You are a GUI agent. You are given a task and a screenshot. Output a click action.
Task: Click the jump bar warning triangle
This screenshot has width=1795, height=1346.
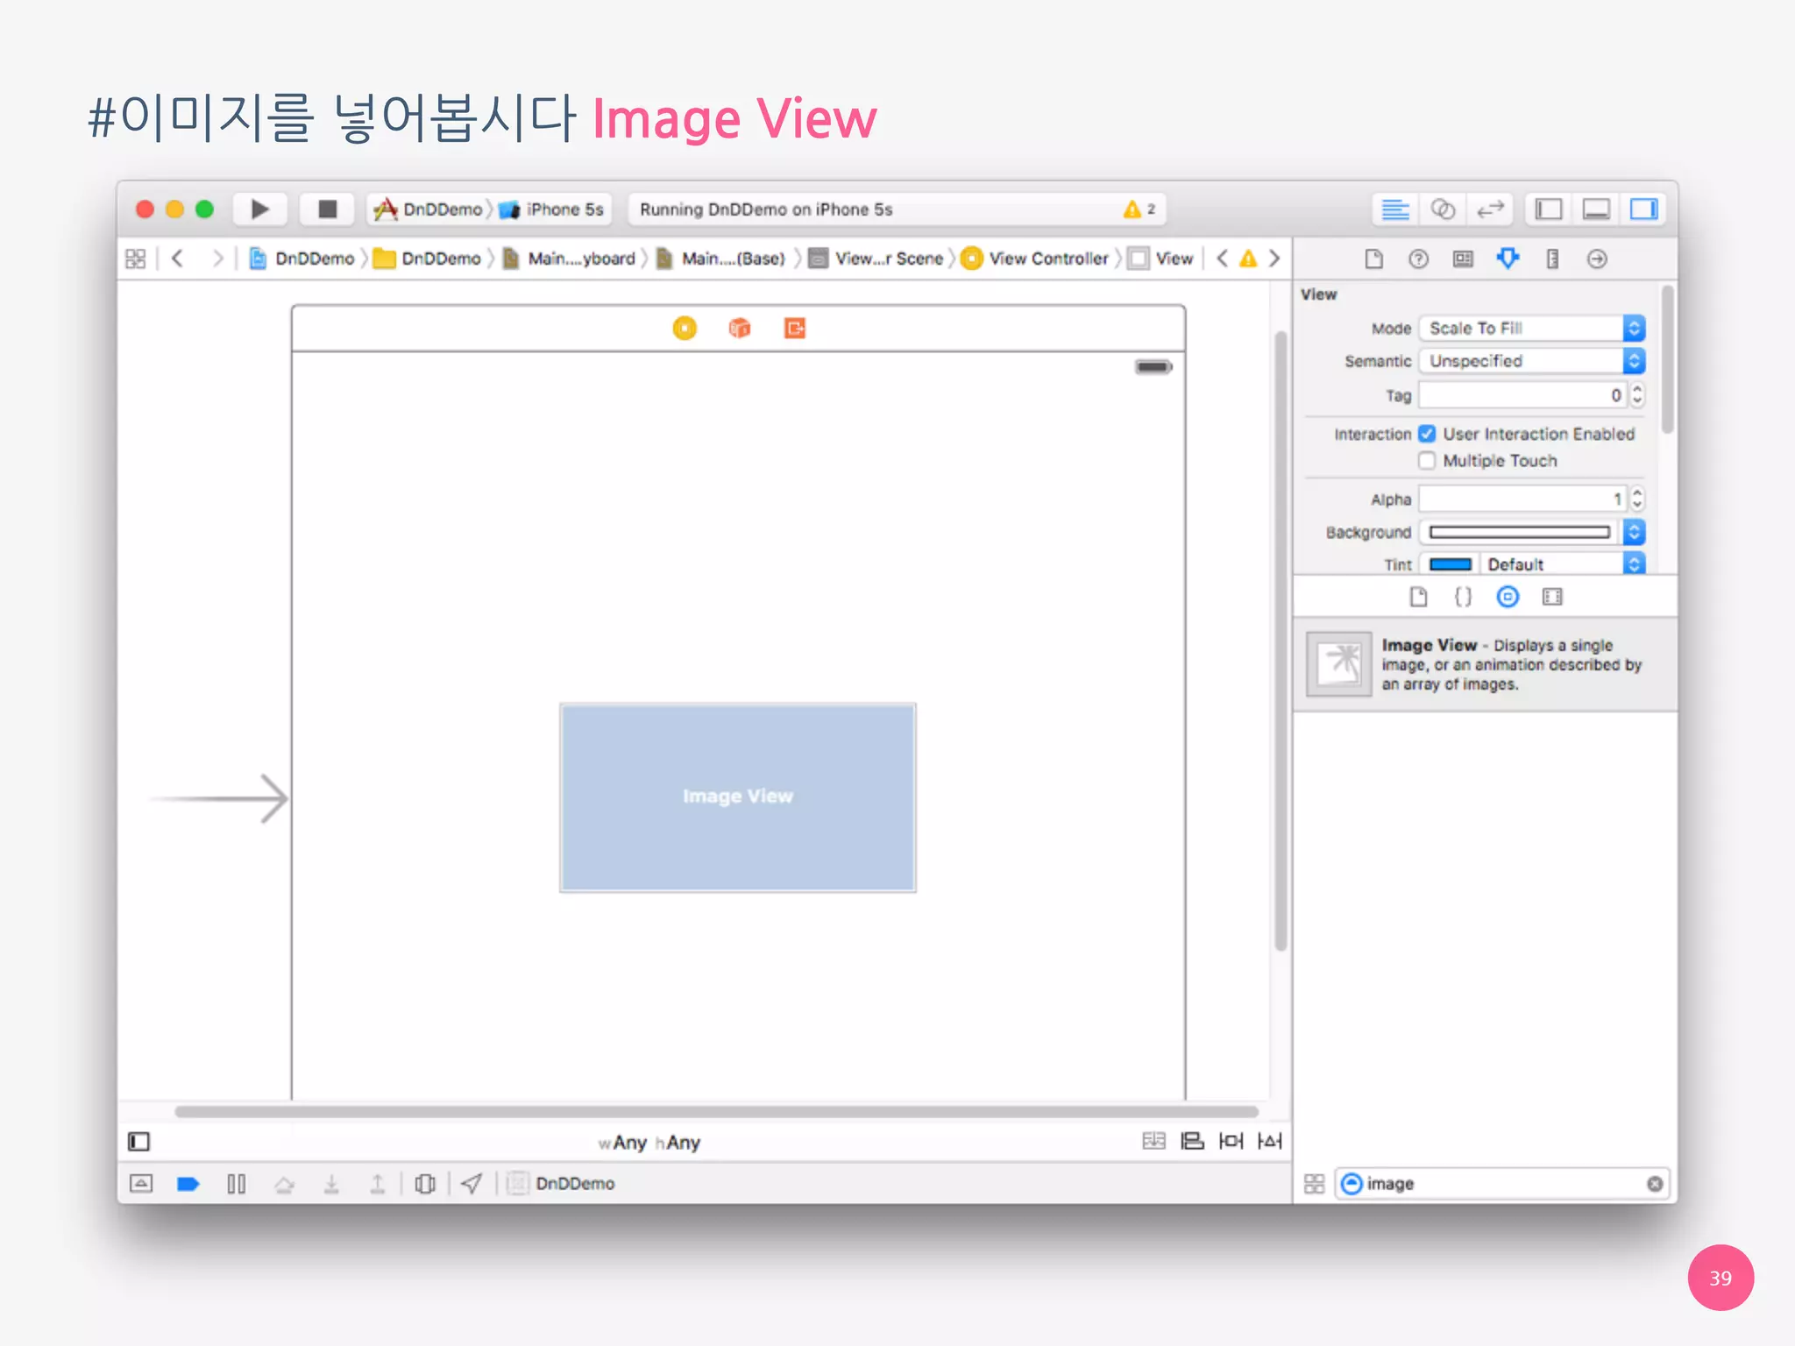(1248, 259)
